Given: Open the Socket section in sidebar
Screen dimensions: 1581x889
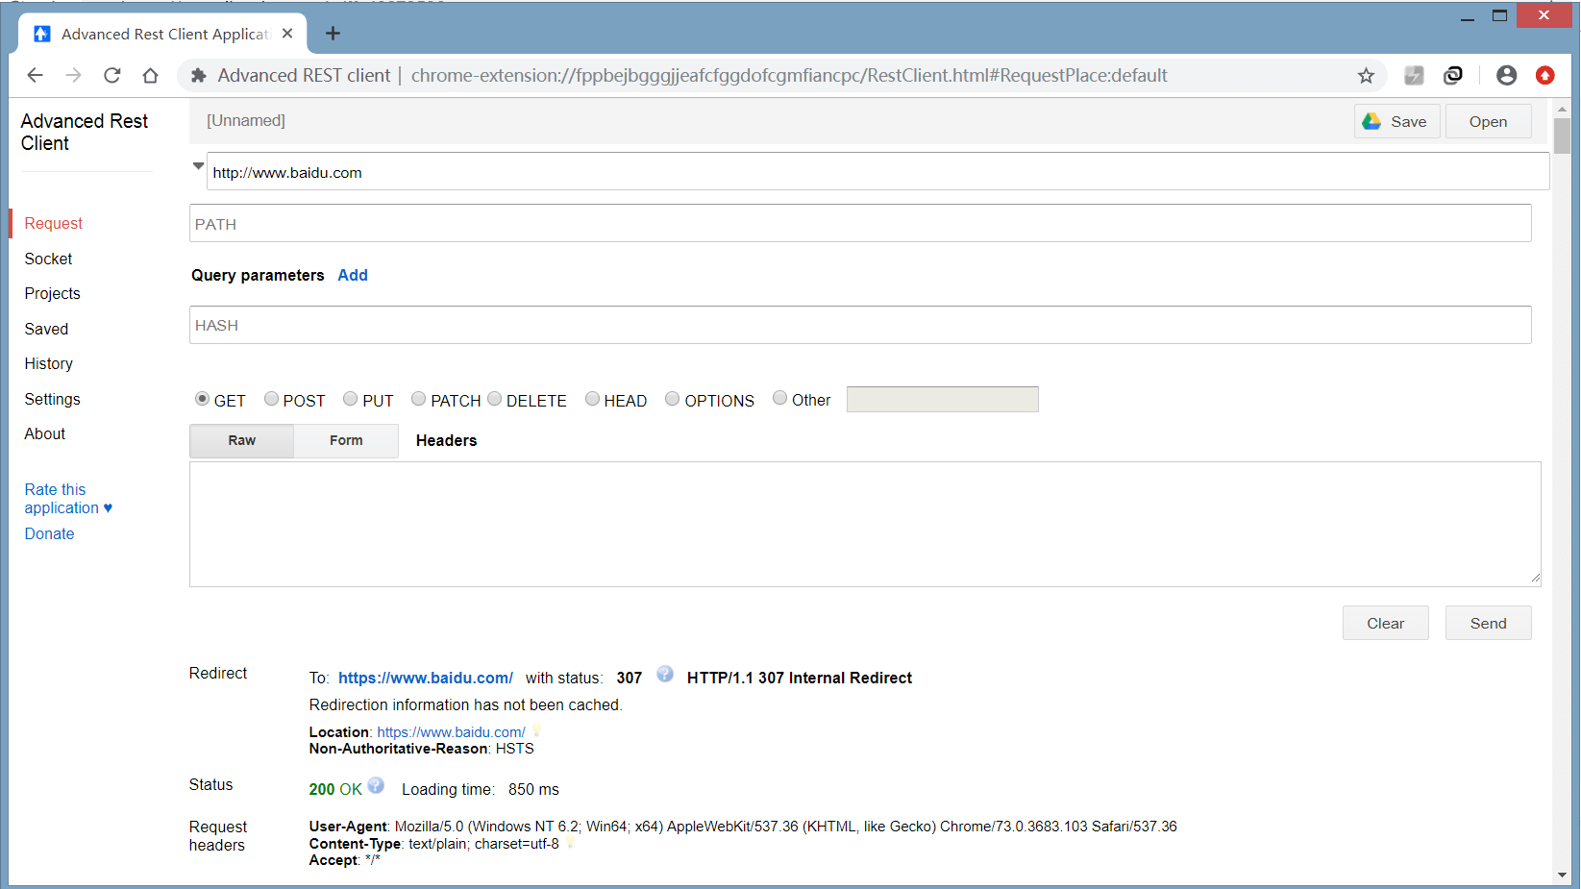Looking at the screenshot, I should [x=49, y=259].
